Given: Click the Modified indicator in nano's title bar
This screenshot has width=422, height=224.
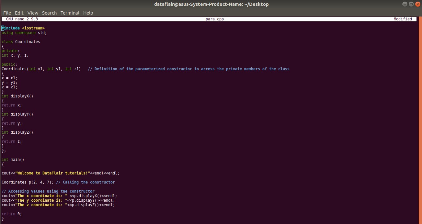Looking at the screenshot, I should (x=403, y=19).
